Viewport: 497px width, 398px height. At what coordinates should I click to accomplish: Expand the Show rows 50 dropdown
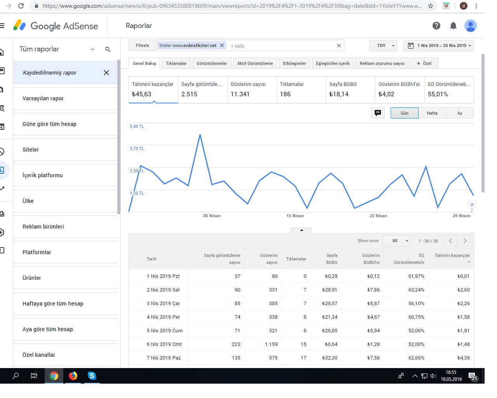[397, 241]
